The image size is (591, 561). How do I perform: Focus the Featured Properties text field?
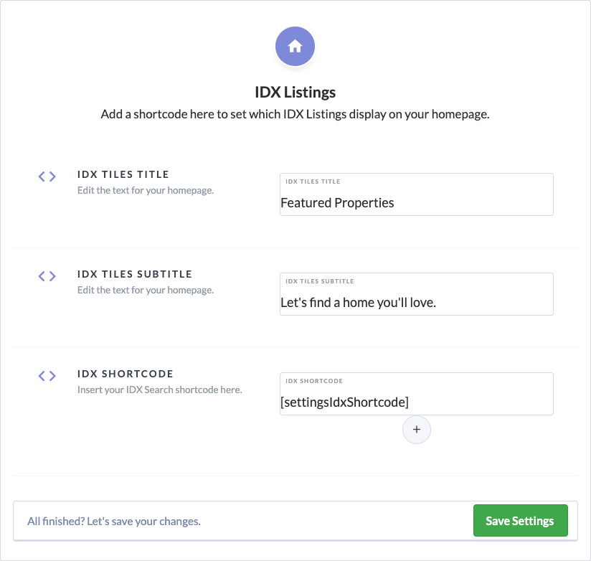417,194
